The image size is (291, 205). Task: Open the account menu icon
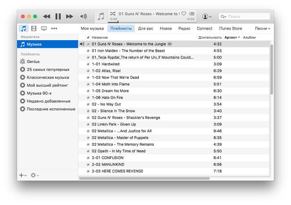tap(206, 17)
